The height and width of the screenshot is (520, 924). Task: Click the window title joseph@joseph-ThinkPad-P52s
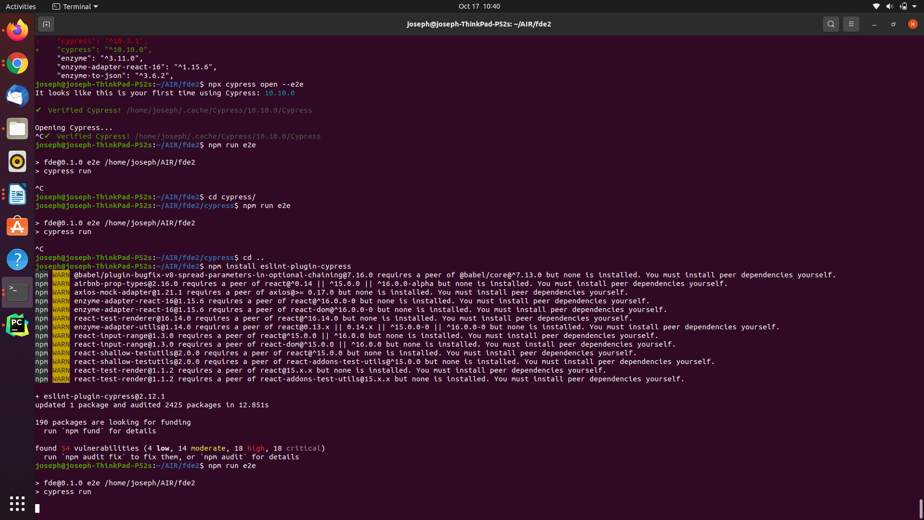[x=479, y=24]
